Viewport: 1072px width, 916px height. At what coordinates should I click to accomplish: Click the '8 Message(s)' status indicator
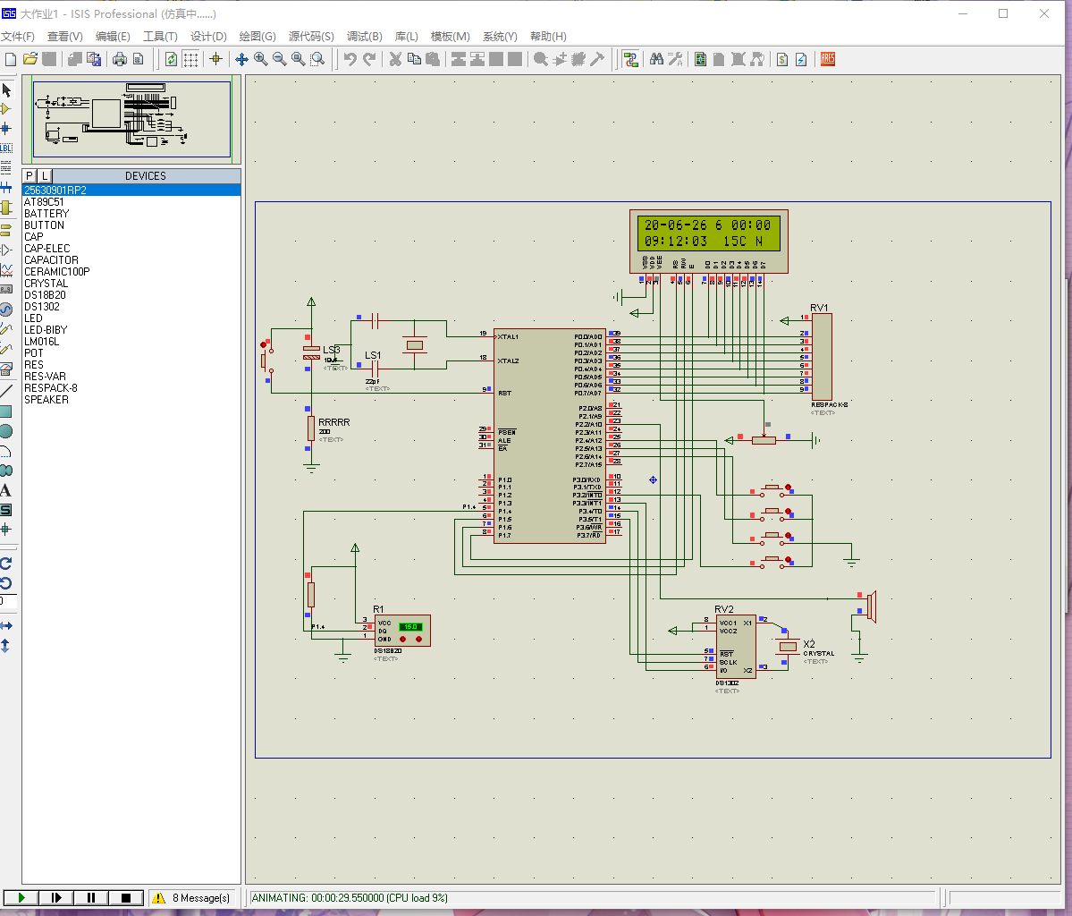[x=192, y=897]
